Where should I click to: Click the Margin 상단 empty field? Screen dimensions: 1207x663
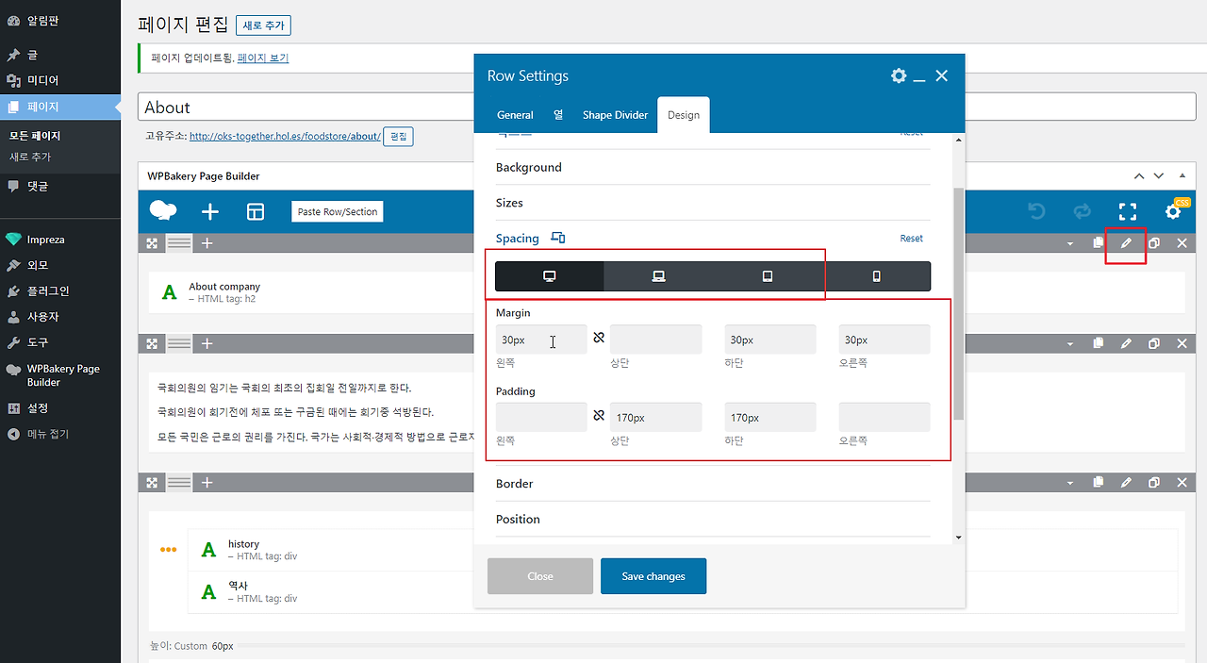[x=656, y=340]
